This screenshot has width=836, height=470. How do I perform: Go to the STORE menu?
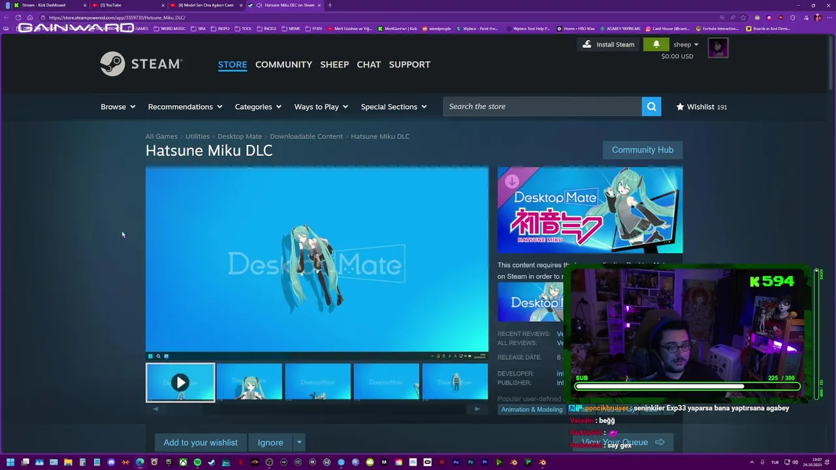tap(233, 65)
